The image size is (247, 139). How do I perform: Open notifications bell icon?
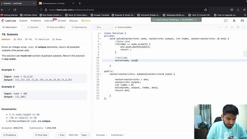tap(234, 20)
